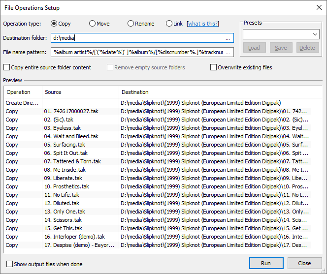
Task: Close the File Operations Setup window
Action: [x=316, y=8]
